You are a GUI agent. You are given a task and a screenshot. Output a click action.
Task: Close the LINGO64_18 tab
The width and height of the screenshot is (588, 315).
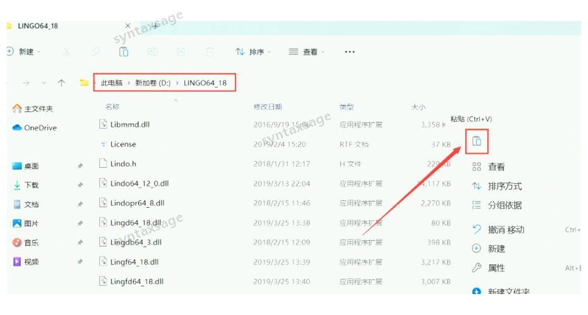[x=128, y=26]
